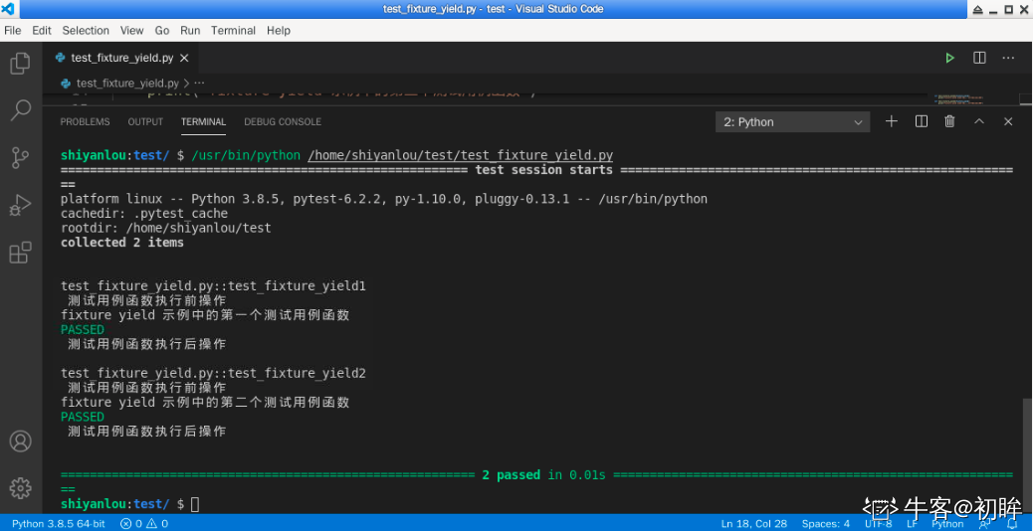Open the Selection menu

(86, 30)
